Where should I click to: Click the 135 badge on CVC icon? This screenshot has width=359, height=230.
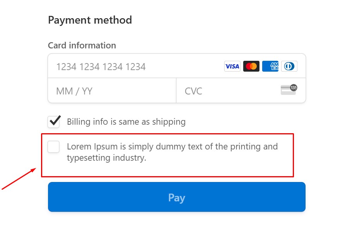[294, 88]
